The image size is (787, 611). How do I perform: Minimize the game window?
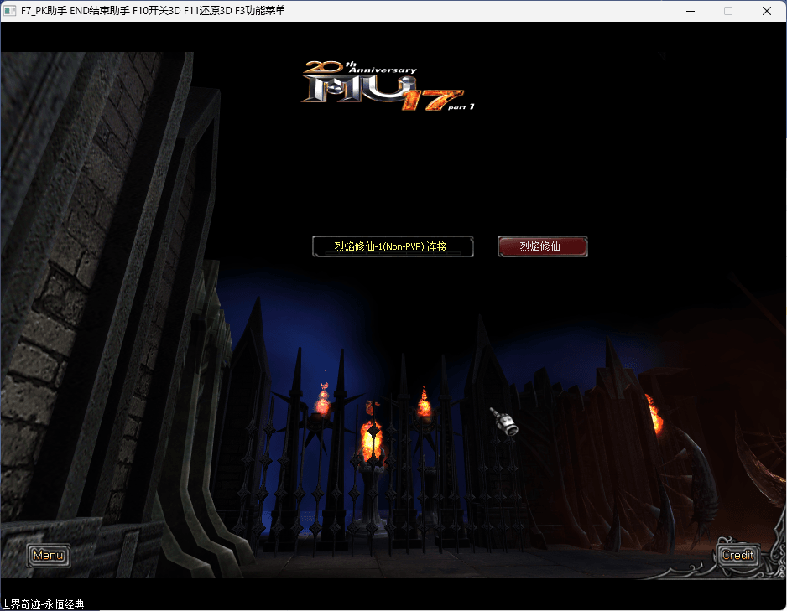pos(691,11)
